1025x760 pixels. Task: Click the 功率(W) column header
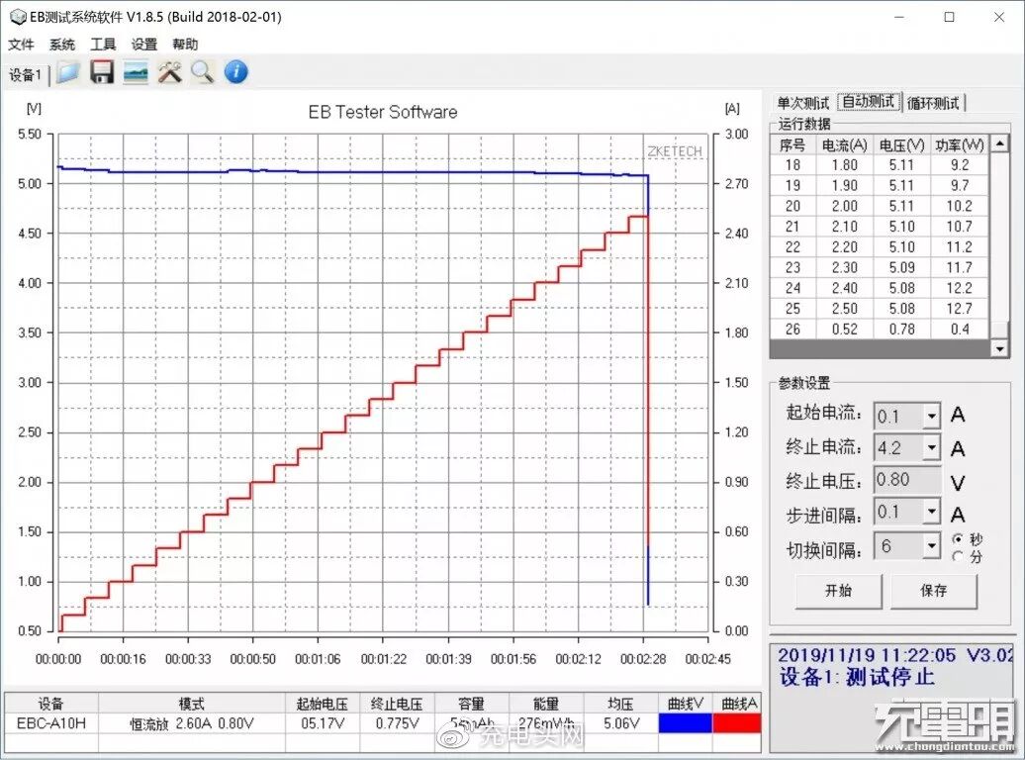coord(959,144)
